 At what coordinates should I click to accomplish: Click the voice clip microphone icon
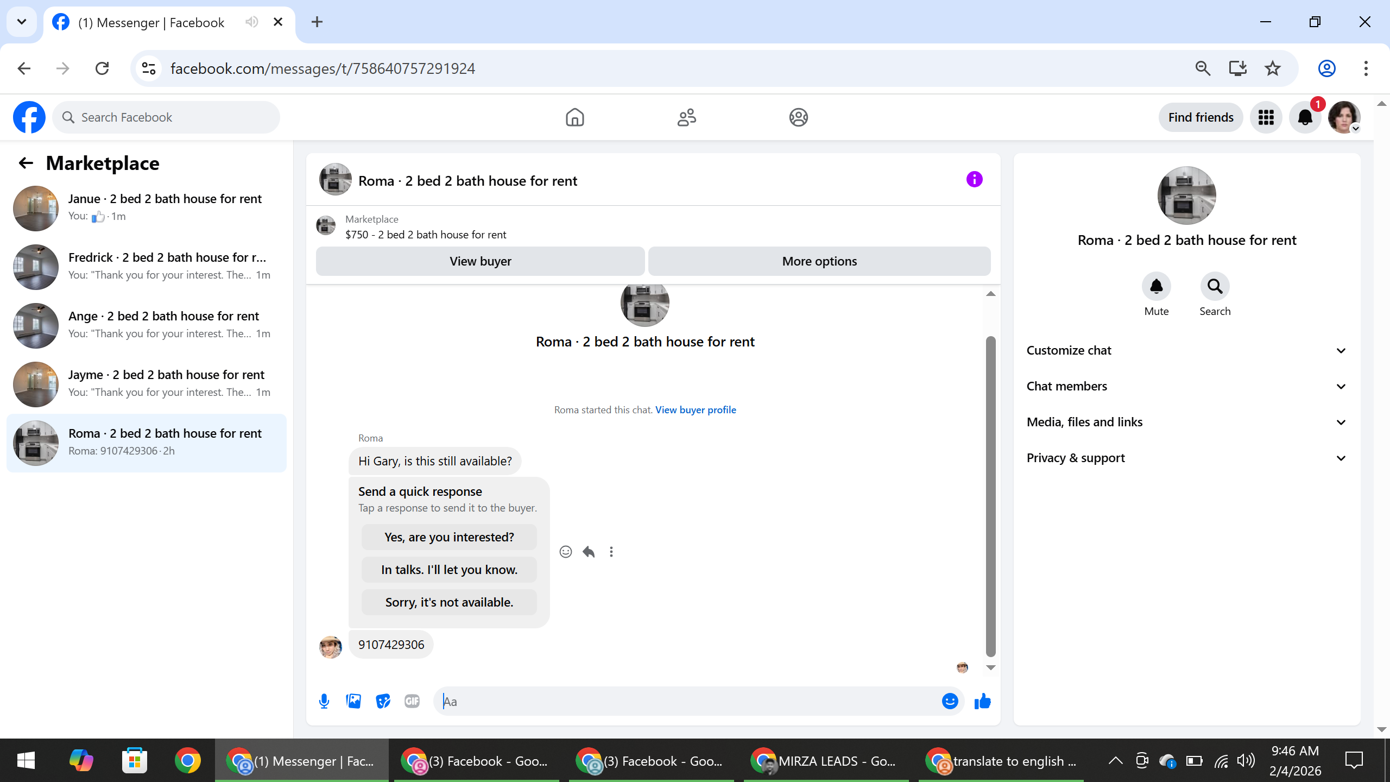tap(324, 701)
